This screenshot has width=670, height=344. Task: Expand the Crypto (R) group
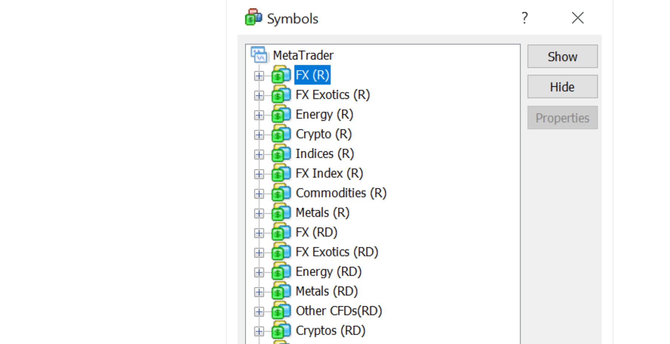coord(259,135)
